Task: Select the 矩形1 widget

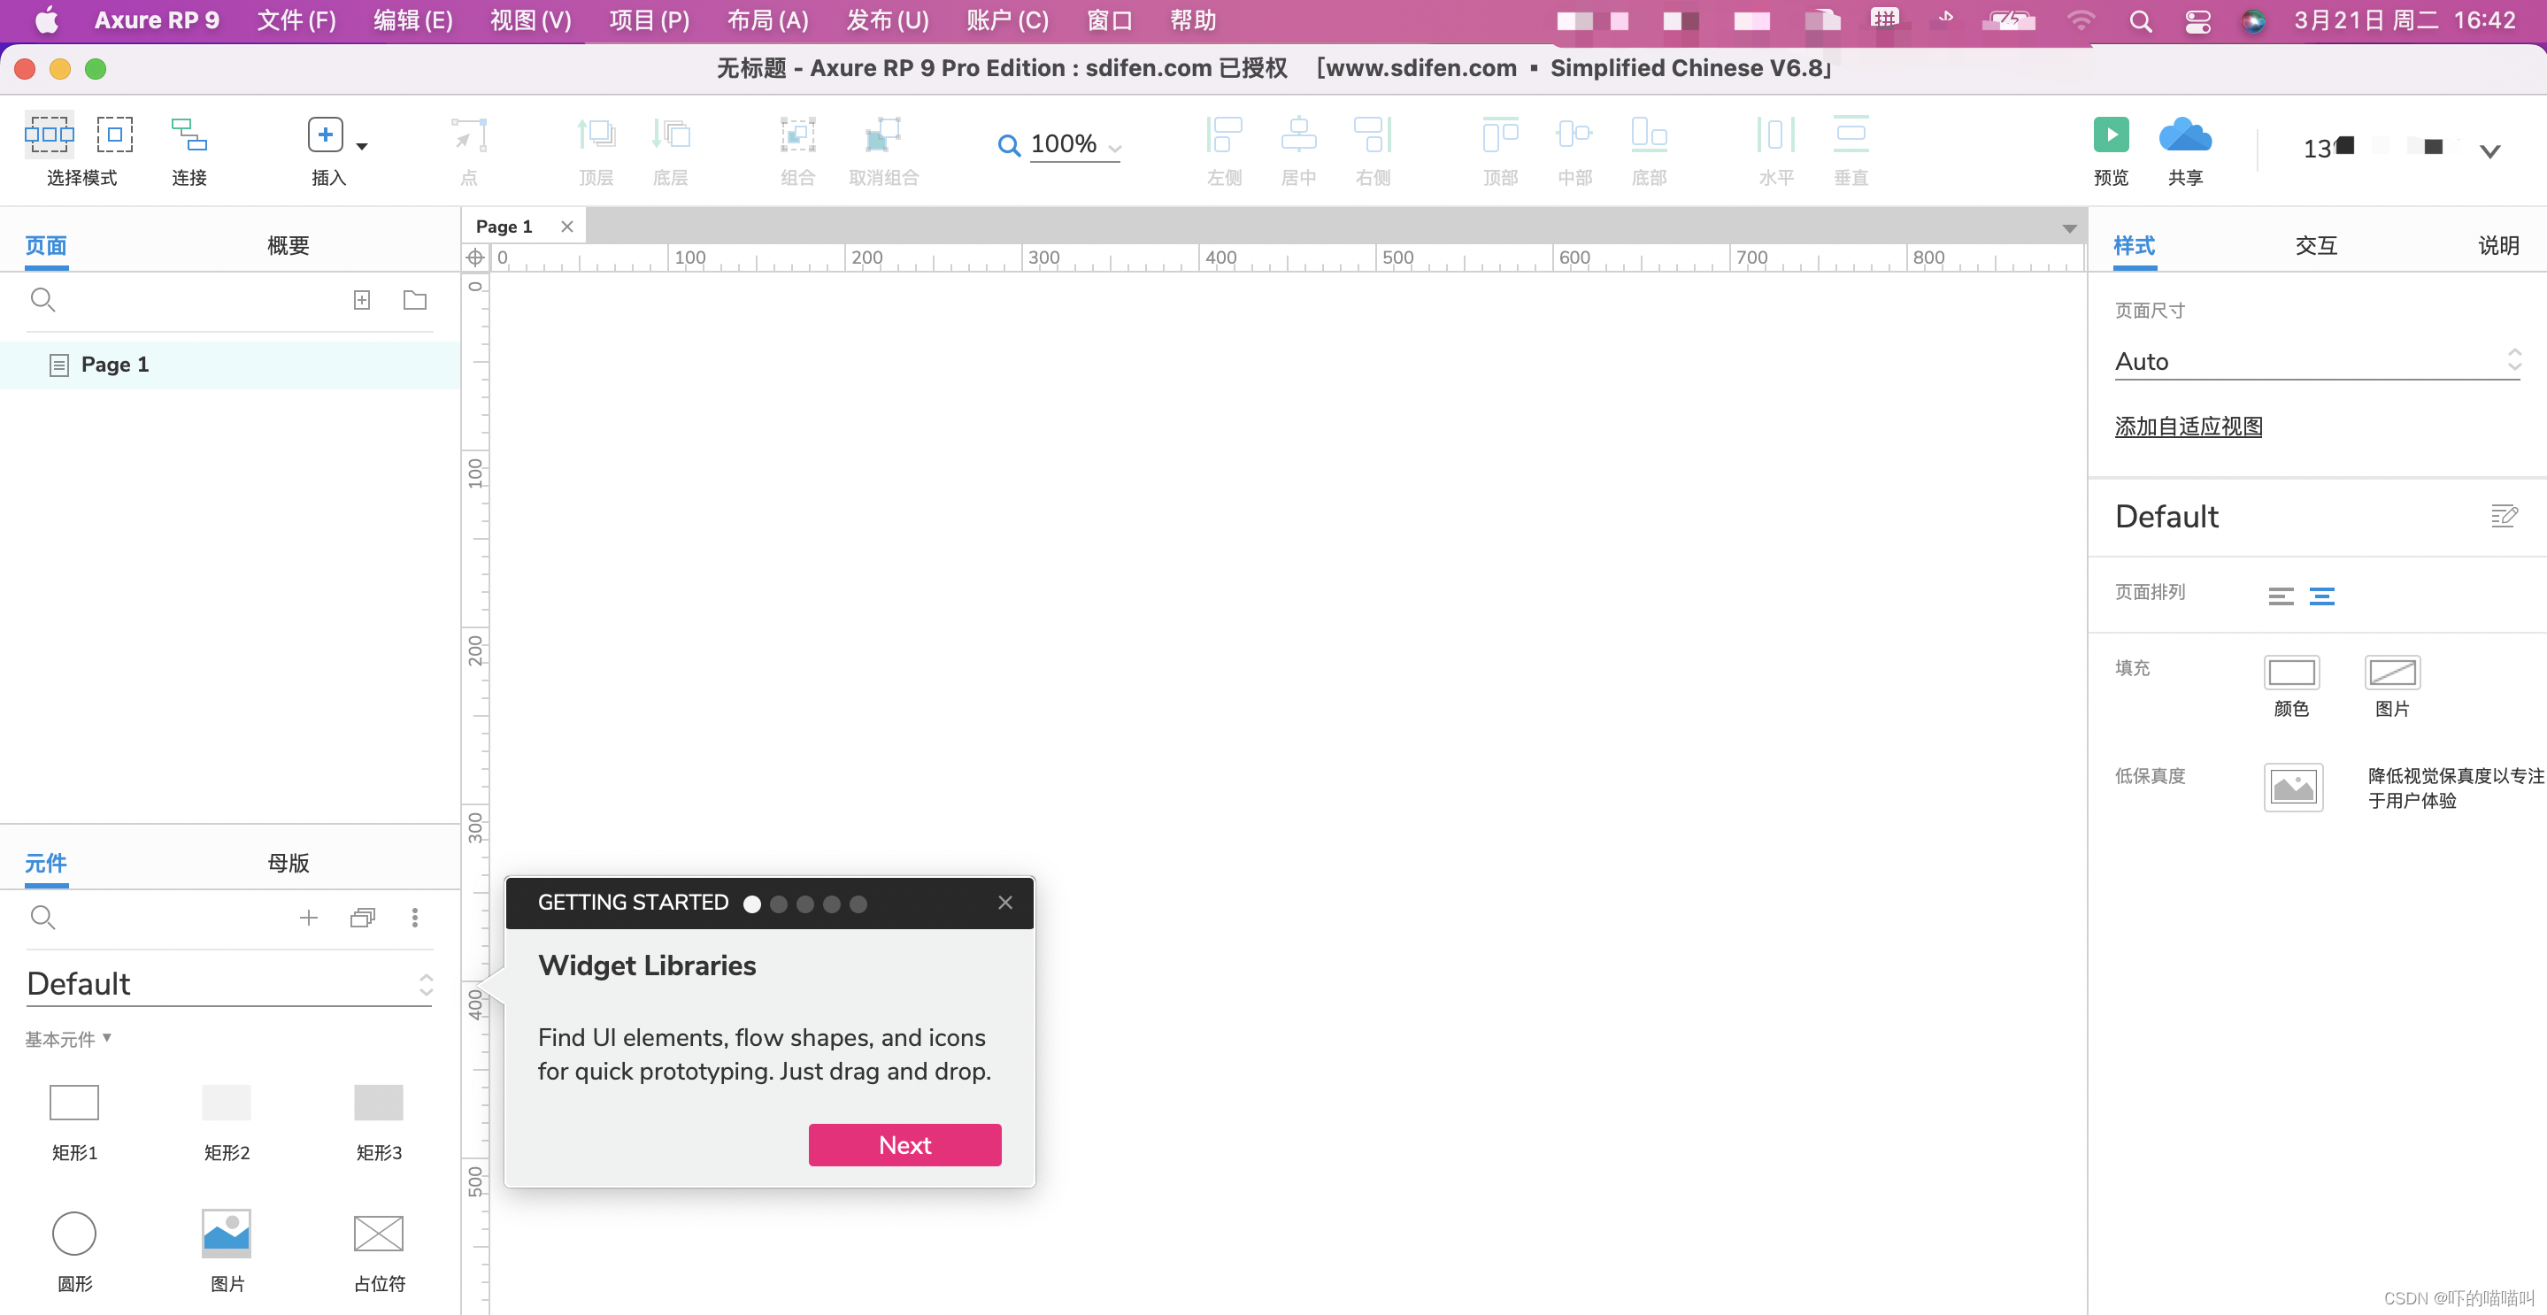Action: [74, 1103]
